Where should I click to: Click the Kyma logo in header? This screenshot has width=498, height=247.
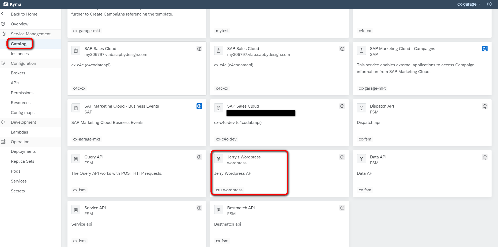[12, 4]
